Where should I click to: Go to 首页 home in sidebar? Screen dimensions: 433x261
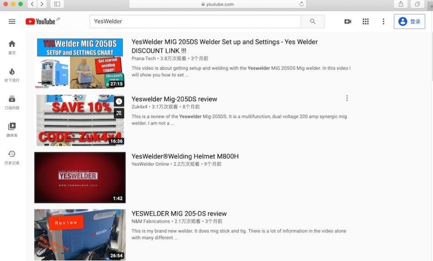pos(12,47)
